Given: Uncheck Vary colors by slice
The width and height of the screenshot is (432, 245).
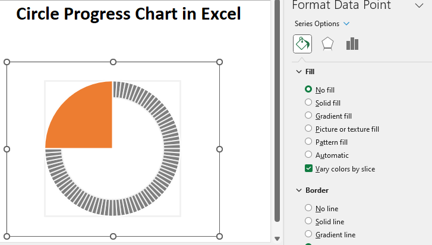Looking at the screenshot, I should pyautogui.click(x=308, y=168).
